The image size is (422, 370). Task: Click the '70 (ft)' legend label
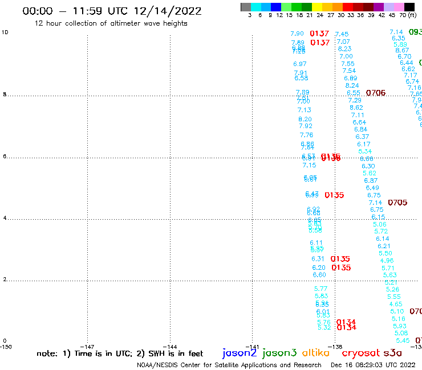coord(408,15)
